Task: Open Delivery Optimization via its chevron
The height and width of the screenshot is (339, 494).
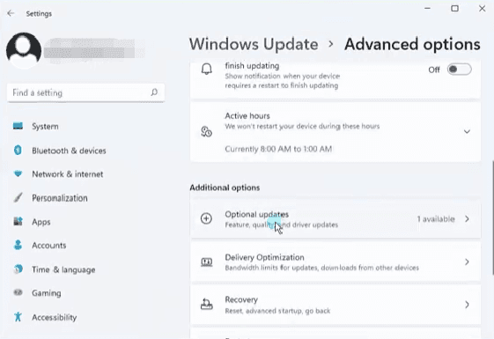Action: tap(467, 262)
